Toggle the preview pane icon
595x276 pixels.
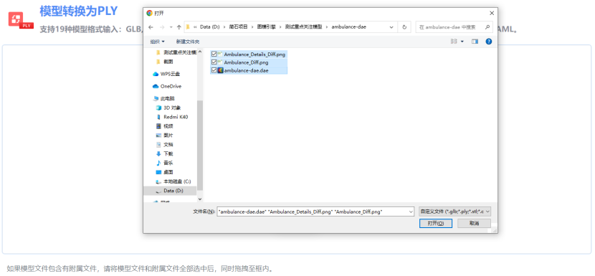click(x=475, y=42)
